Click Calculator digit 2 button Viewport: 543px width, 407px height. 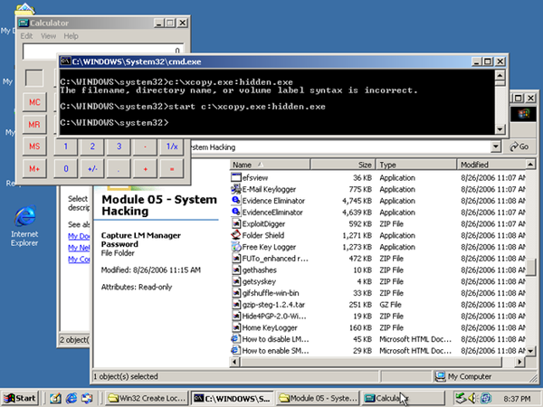(92, 147)
